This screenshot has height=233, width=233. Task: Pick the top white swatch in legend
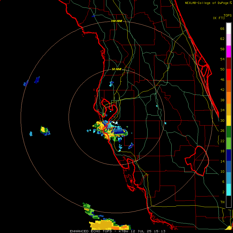click(x=229, y=28)
